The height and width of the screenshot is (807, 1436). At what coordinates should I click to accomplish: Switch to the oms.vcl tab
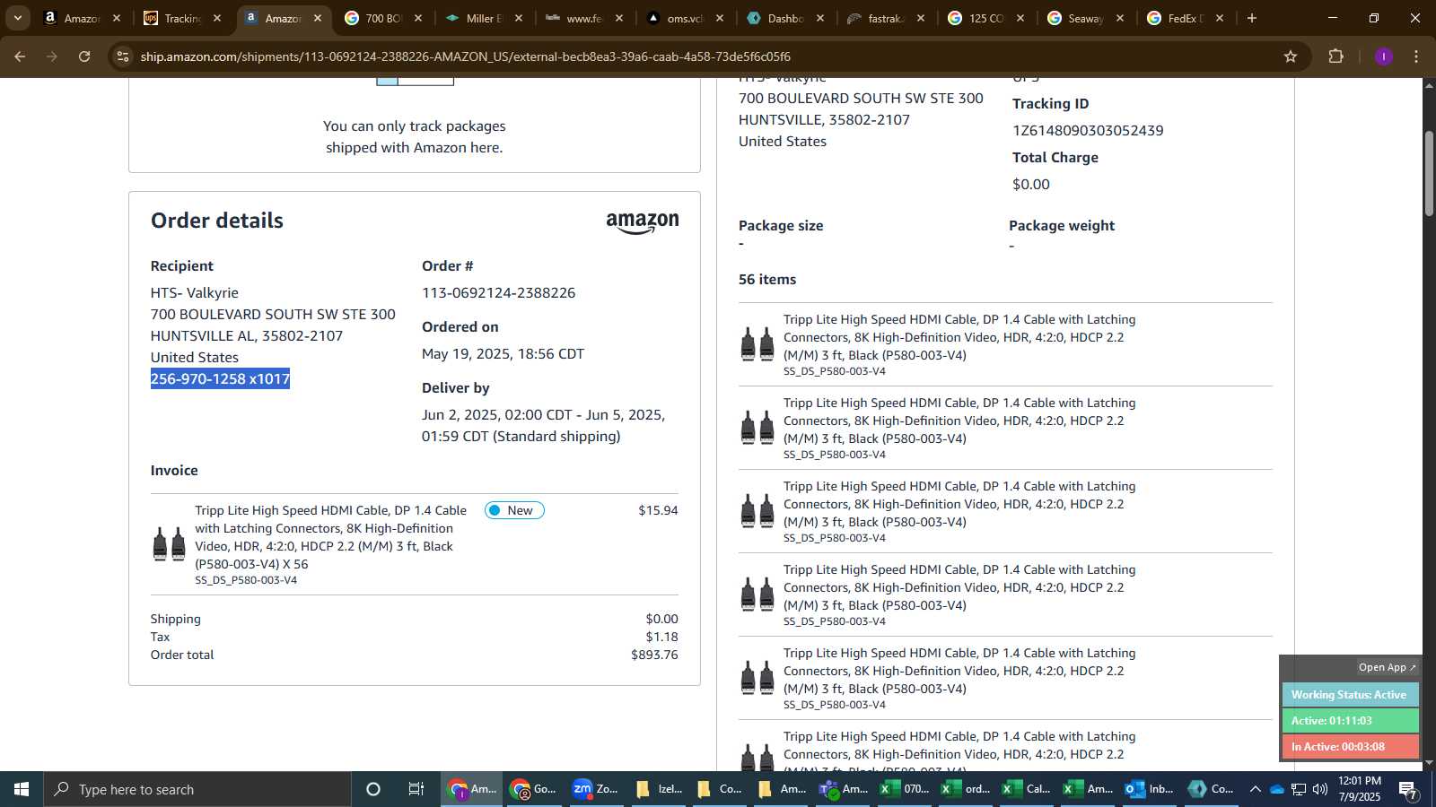click(x=685, y=18)
